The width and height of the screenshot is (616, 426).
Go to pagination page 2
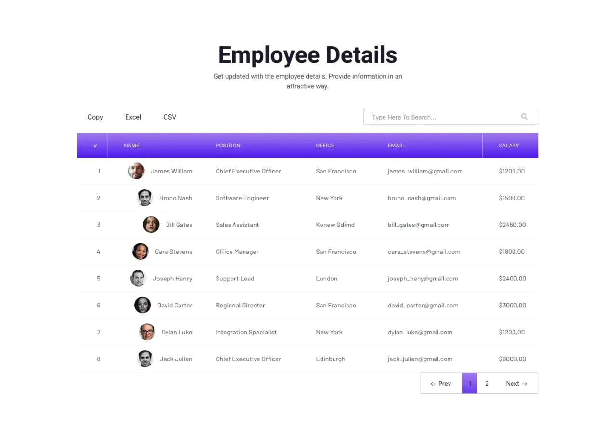487,384
